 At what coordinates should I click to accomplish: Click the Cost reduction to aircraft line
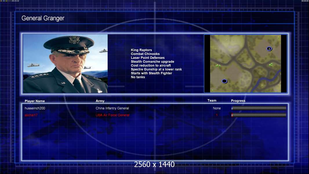pos(151,66)
